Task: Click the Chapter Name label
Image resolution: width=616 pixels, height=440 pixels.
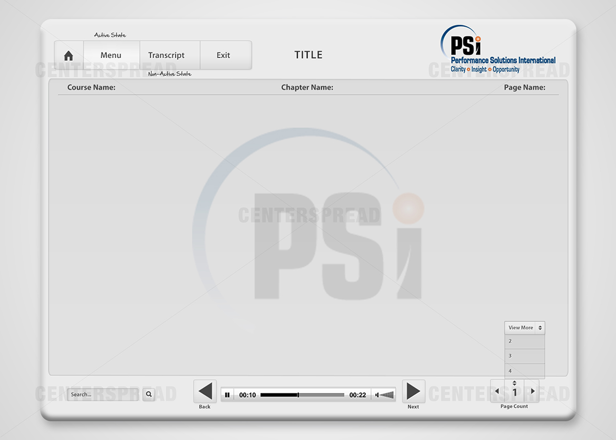Action: 307,87
